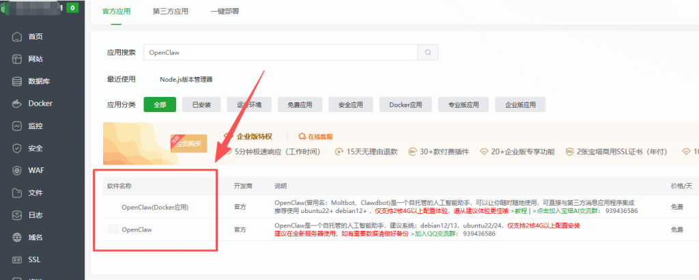
Task: Switch to the 官方应用 tab
Action: [116, 12]
